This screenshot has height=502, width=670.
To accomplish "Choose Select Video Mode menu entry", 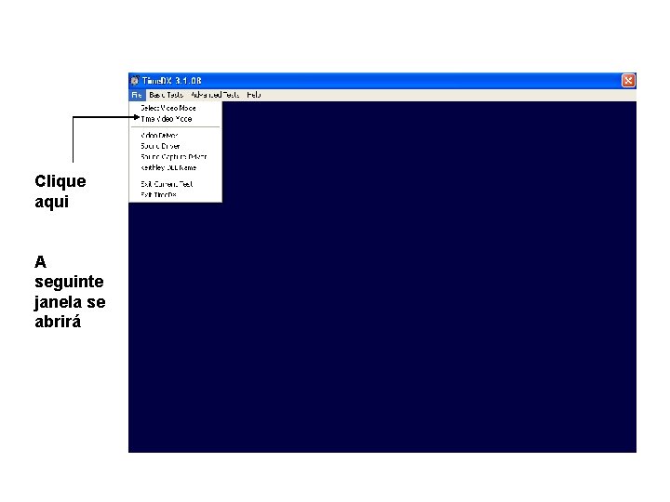I will point(175,108).
